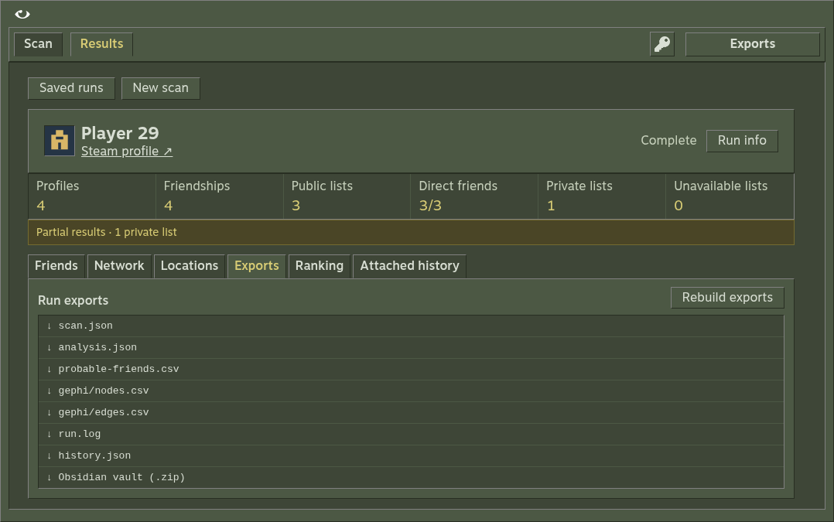834x522 pixels.
Task: Click the download arrow for gephi/nodes.csv
Action: pos(49,391)
